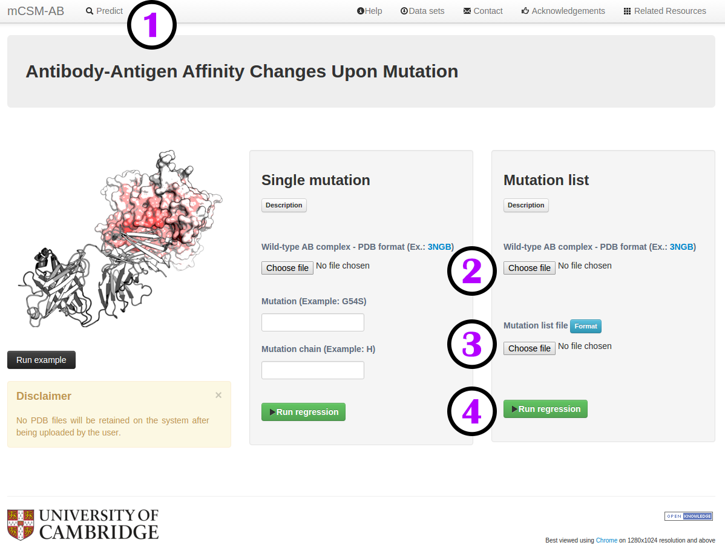The image size is (725, 548).
Task: Open the Chrome link in footer
Action: point(606,540)
